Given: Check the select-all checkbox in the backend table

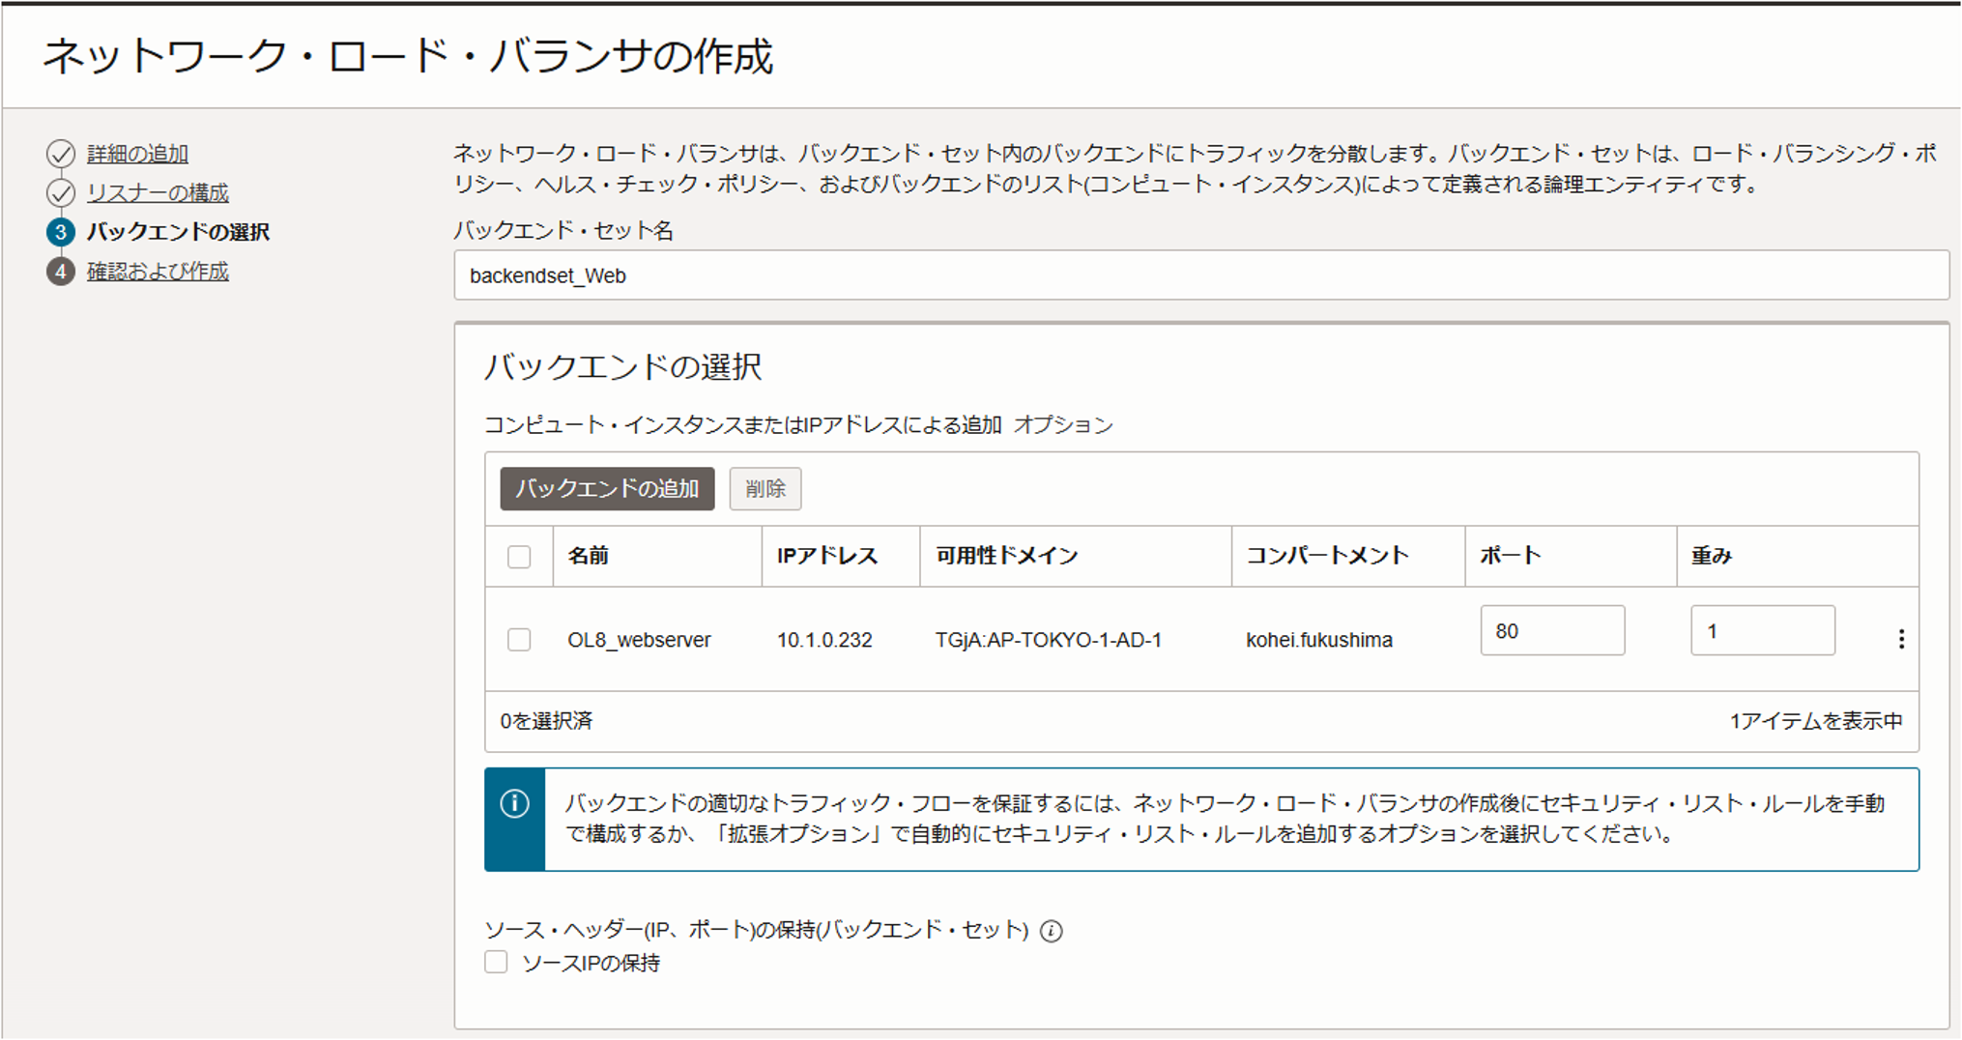Looking at the screenshot, I should click(x=519, y=556).
